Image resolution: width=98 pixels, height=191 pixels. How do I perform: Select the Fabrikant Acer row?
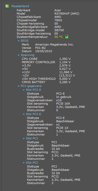point(39,10)
